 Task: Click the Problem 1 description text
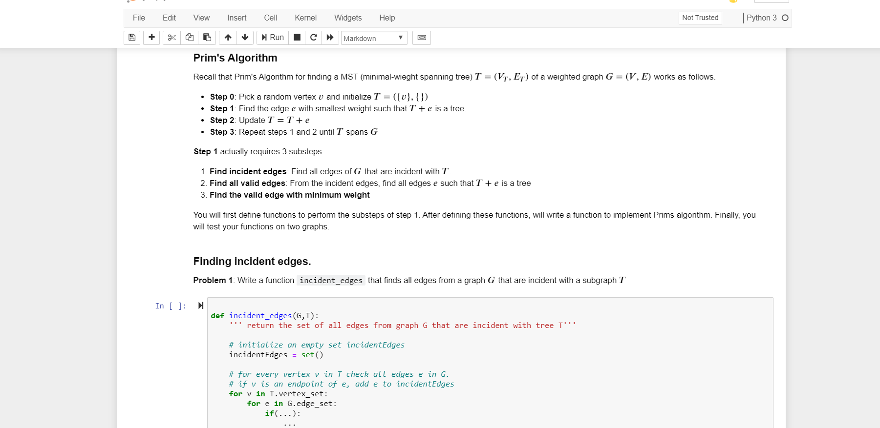409,281
